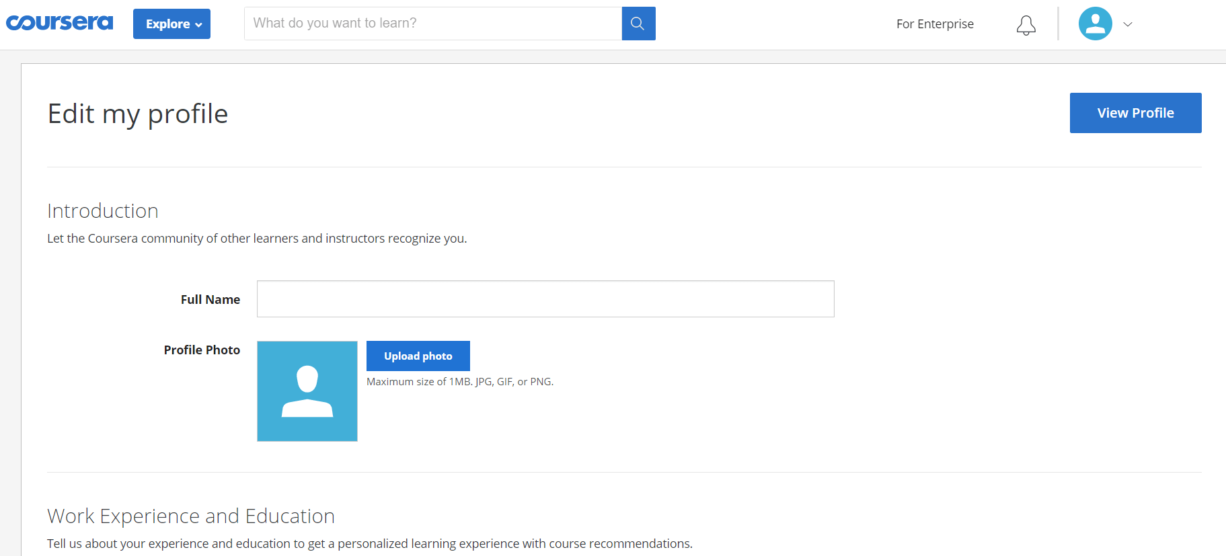
Task: Click the 'Full Name' label
Action: (210, 300)
